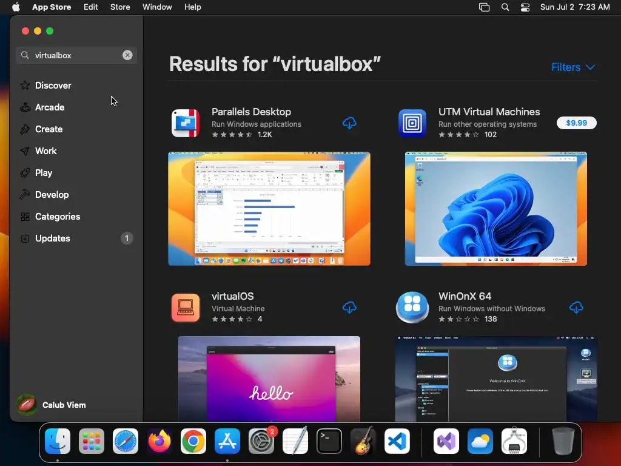This screenshot has width=621, height=466.
Task: Open UTM Virtual Machines title link
Action: tap(489, 112)
